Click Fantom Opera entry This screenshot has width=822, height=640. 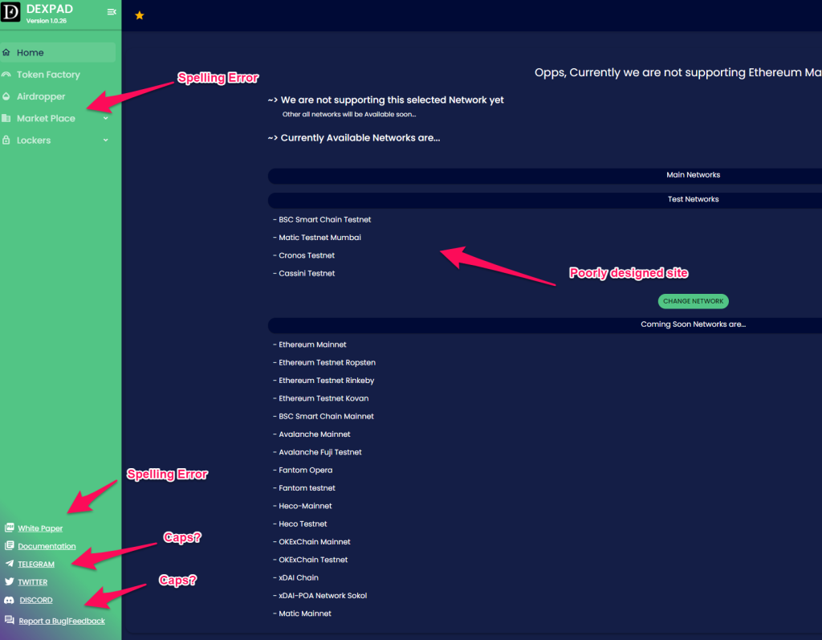click(x=303, y=470)
